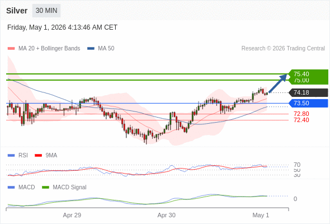Click the chart timestamp text
The image size is (330, 224).
pyautogui.click(x=62, y=27)
